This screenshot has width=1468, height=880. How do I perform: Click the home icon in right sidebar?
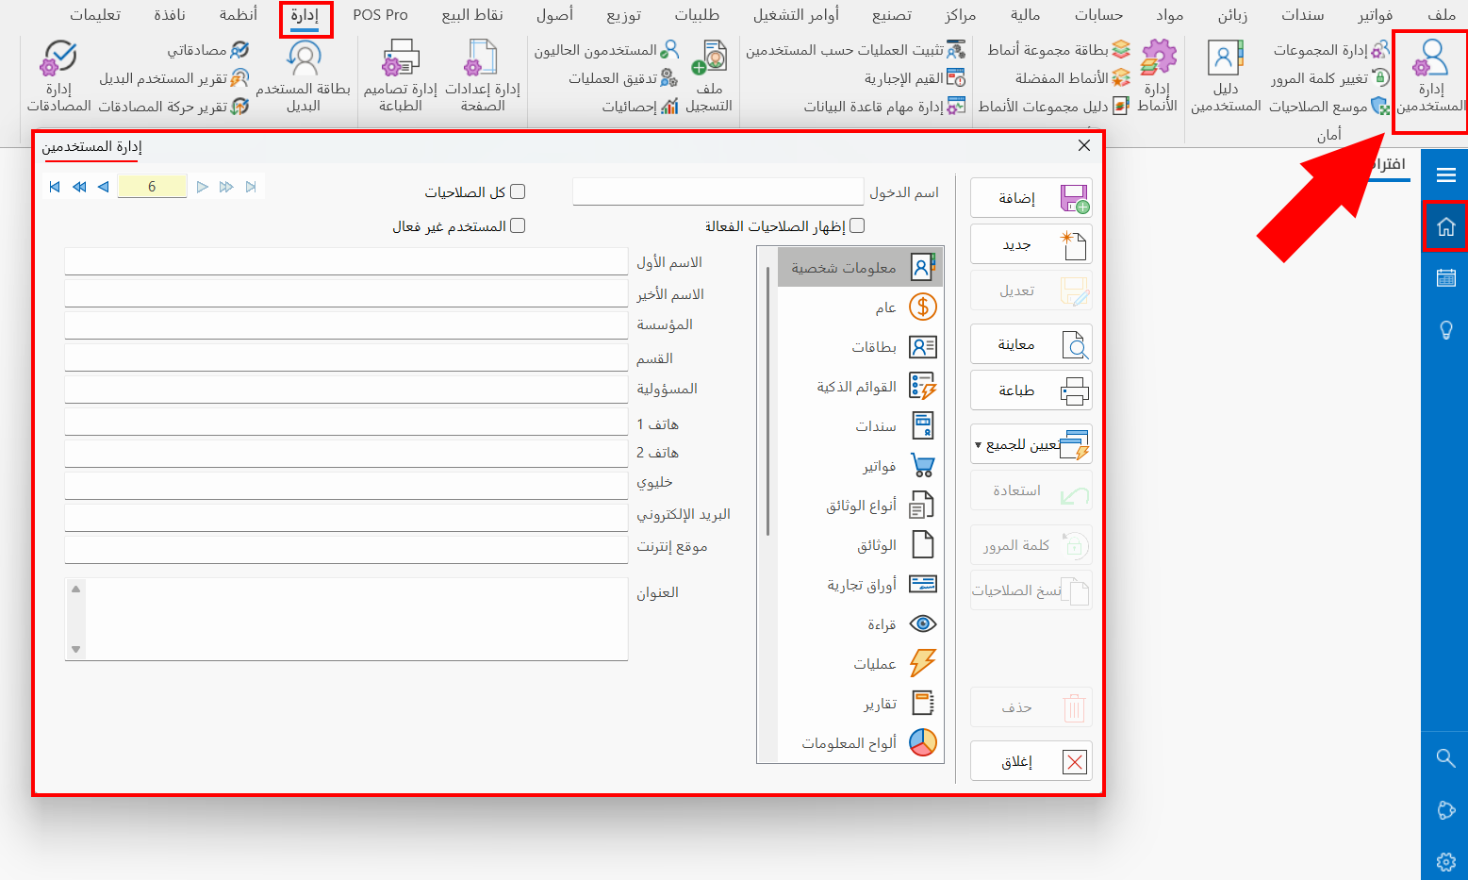1445,226
